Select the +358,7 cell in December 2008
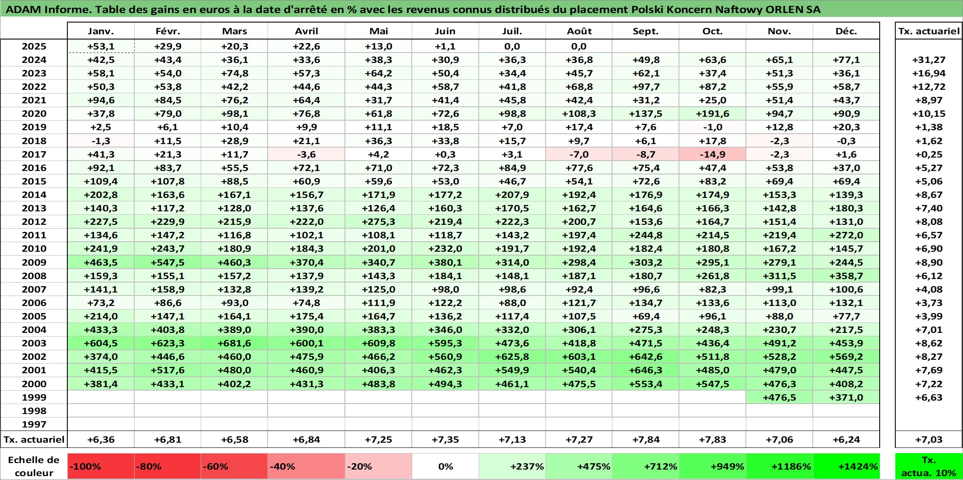Image resolution: width=963 pixels, height=480 pixels. point(846,276)
